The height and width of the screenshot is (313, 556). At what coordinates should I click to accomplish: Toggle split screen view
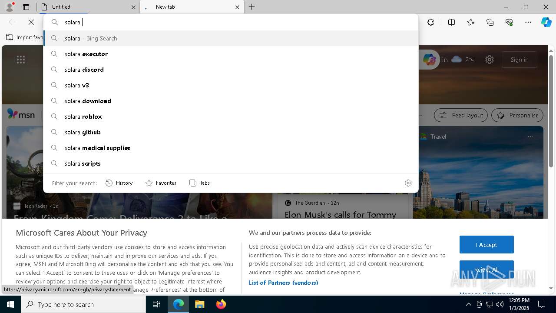click(451, 22)
